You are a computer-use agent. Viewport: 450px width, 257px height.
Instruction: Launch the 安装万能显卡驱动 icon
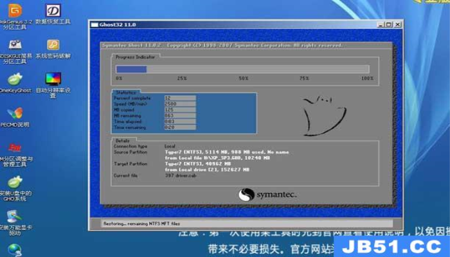14,217
